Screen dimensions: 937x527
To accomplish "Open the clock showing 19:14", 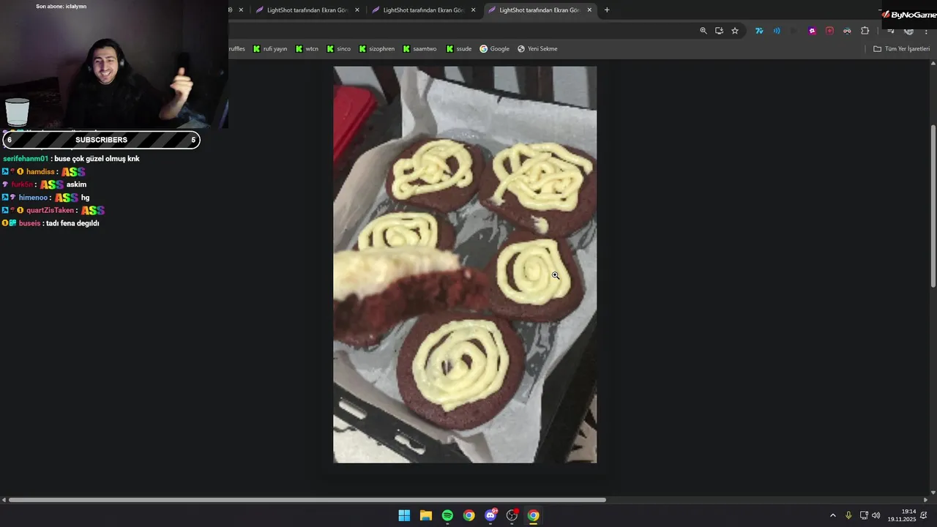I will pyautogui.click(x=902, y=515).
